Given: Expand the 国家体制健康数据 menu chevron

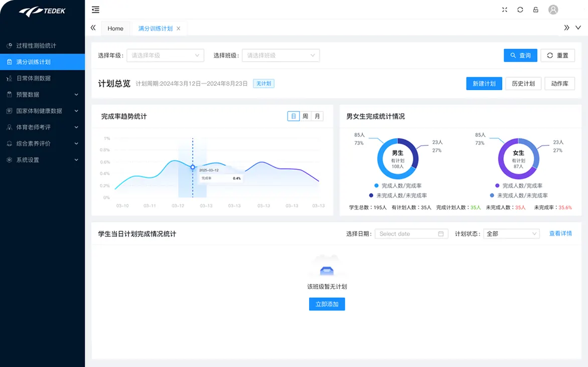Looking at the screenshot, I should coord(76,111).
